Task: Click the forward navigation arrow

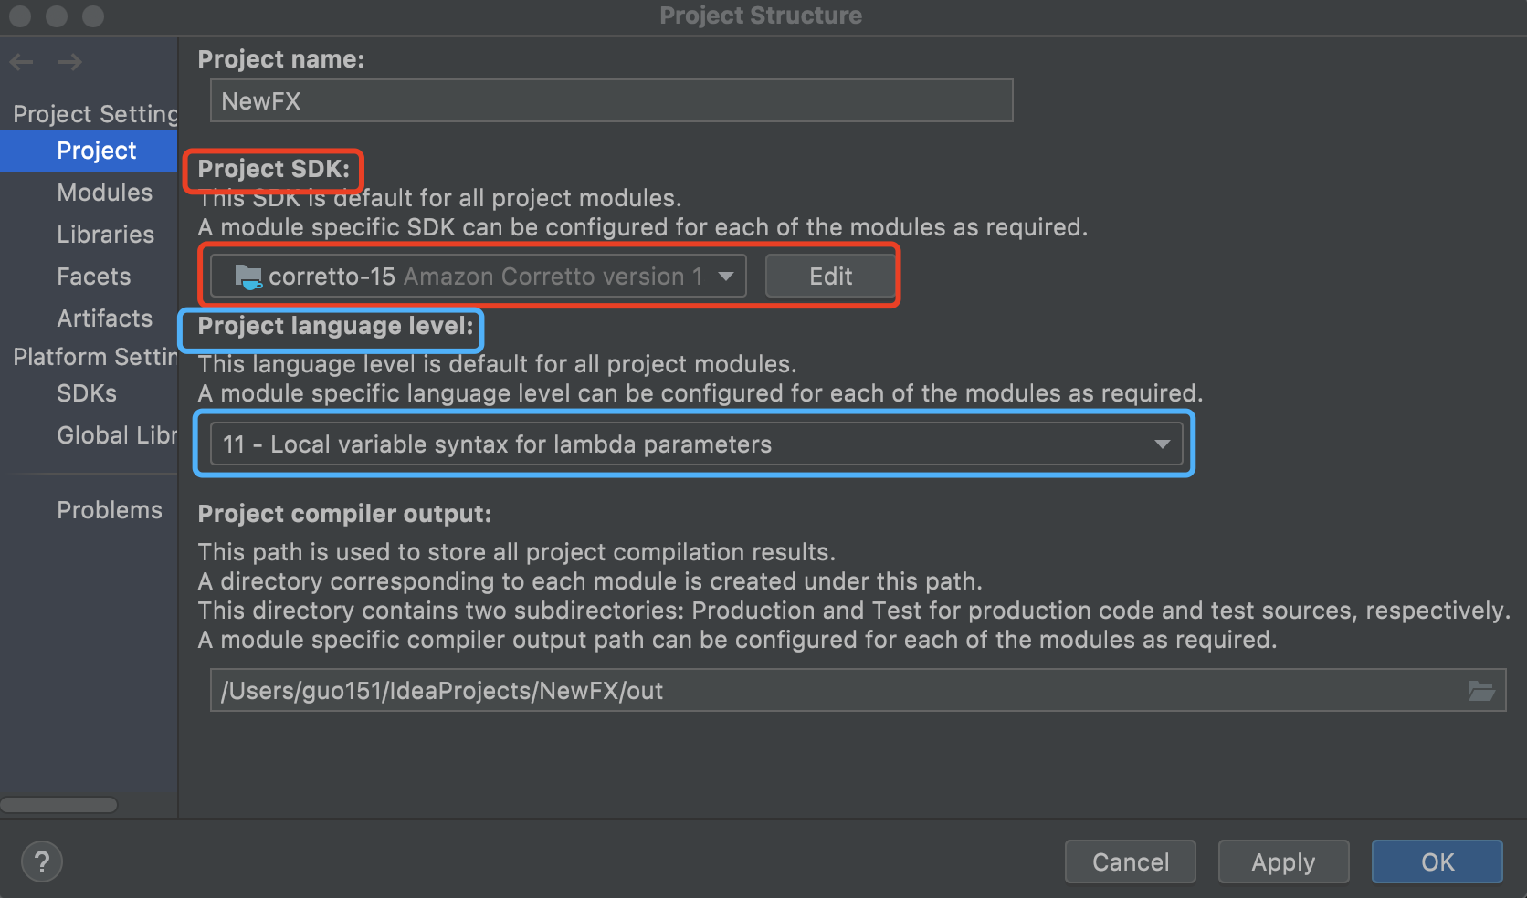Action: coord(69,61)
